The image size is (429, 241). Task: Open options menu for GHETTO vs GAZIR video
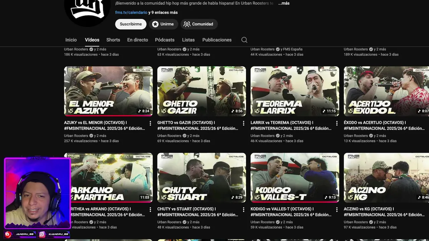[244, 124]
